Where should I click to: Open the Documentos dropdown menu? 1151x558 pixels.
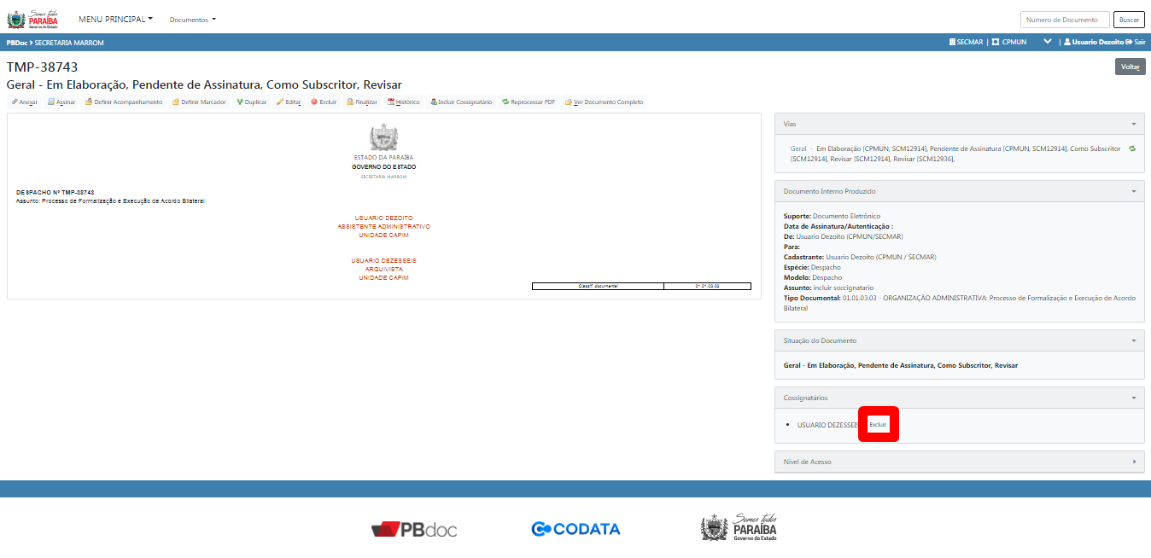(192, 20)
